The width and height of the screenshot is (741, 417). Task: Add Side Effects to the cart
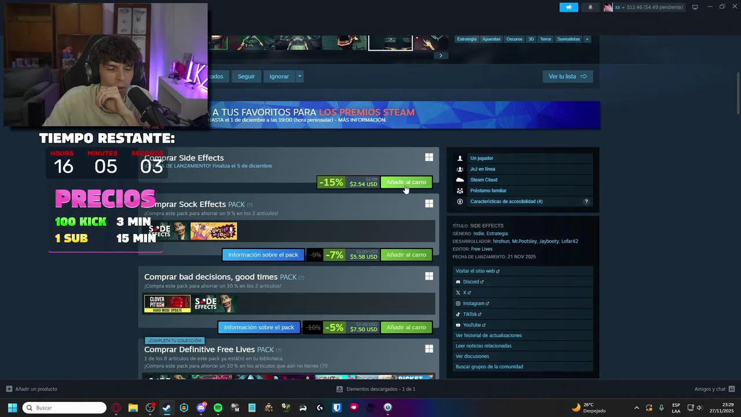pyautogui.click(x=406, y=182)
